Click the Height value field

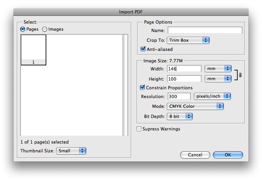coord(184,79)
